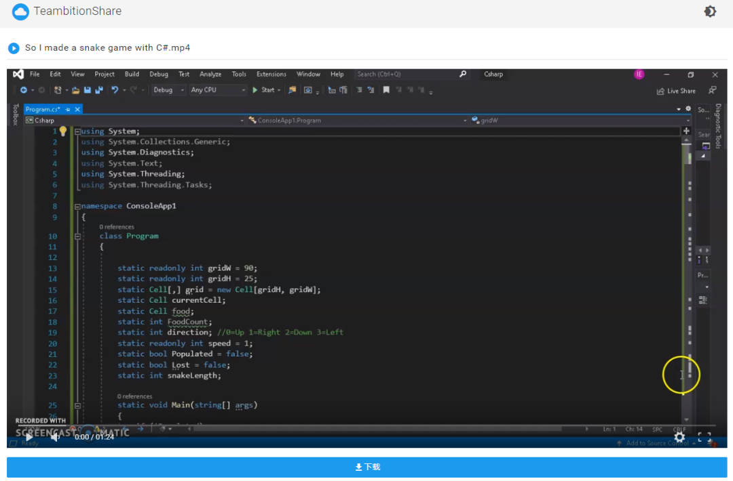Enter fullscreen video mode

pos(704,437)
